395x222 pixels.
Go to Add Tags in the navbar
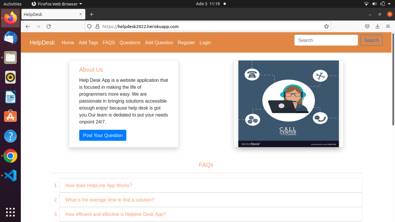pyautogui.click(x=88, y=42)
